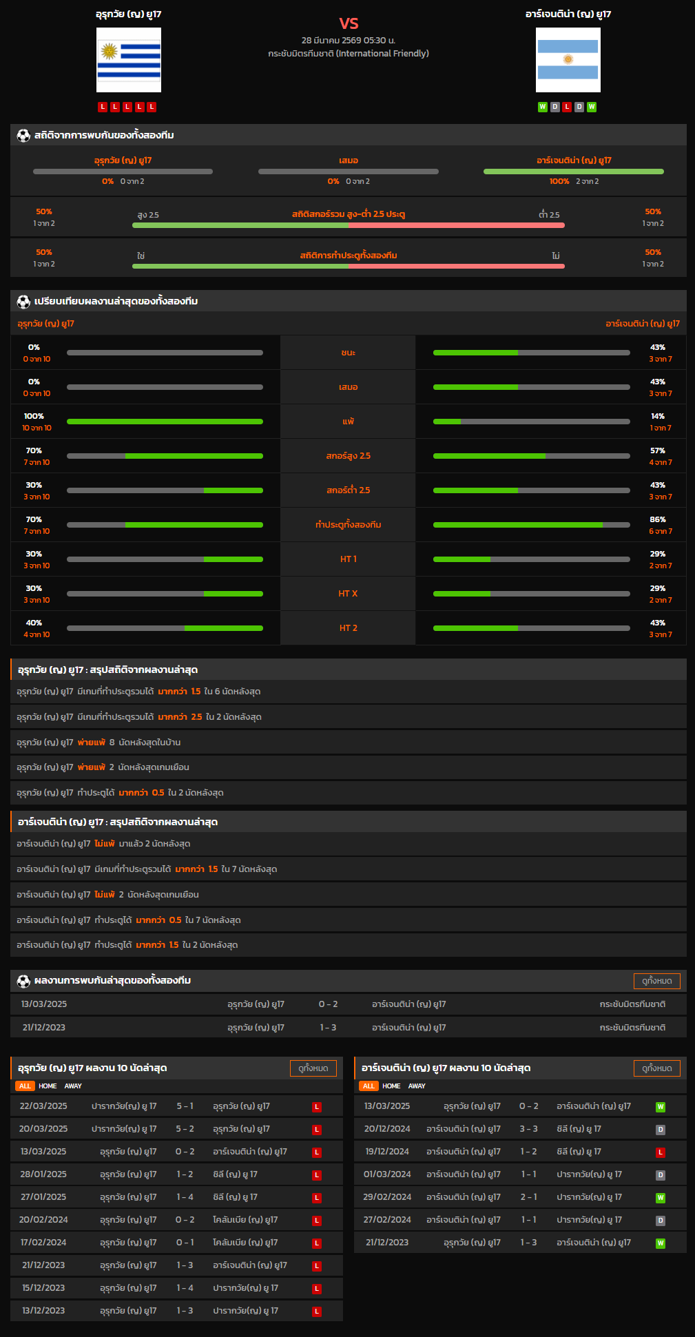Click ดูทั้งหมด button in Uruguay last 10 matches
The height and width of the screenshot is (1337, 695).
[313, 1068]
